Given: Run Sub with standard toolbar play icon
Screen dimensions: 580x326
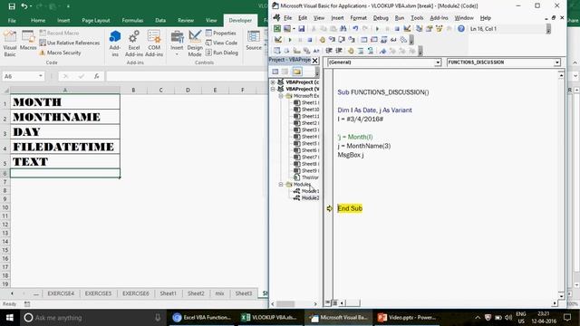Looking at the screenshot, I should [377, 28].
